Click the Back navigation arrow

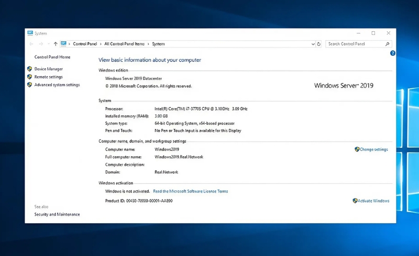(x=31, y=44)
